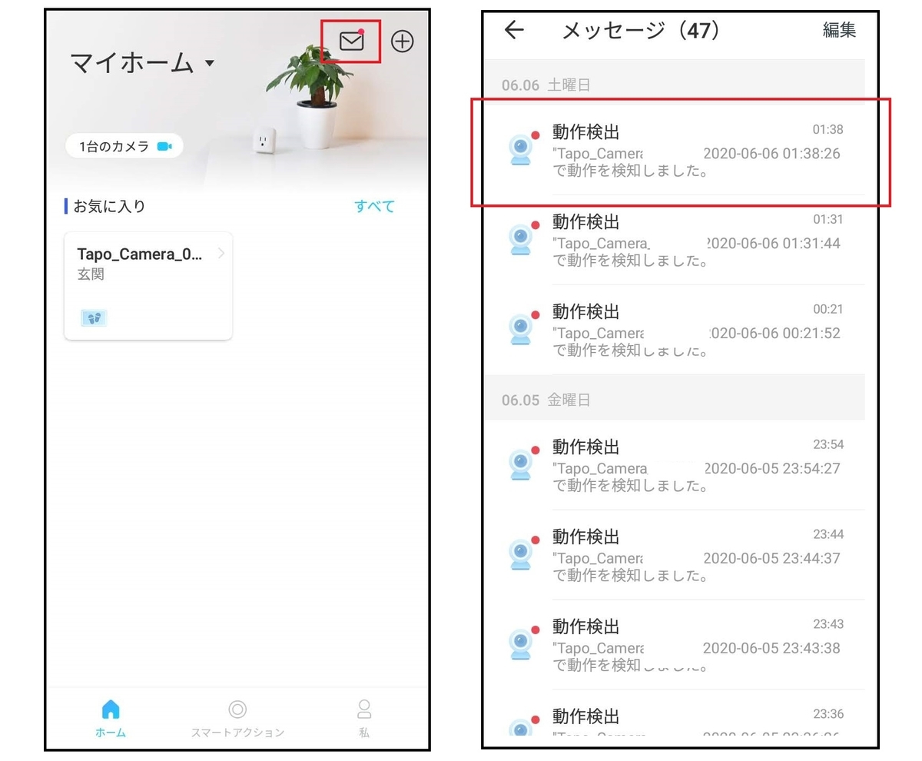Open motion message from 01:31:44

tap(675, 240)
